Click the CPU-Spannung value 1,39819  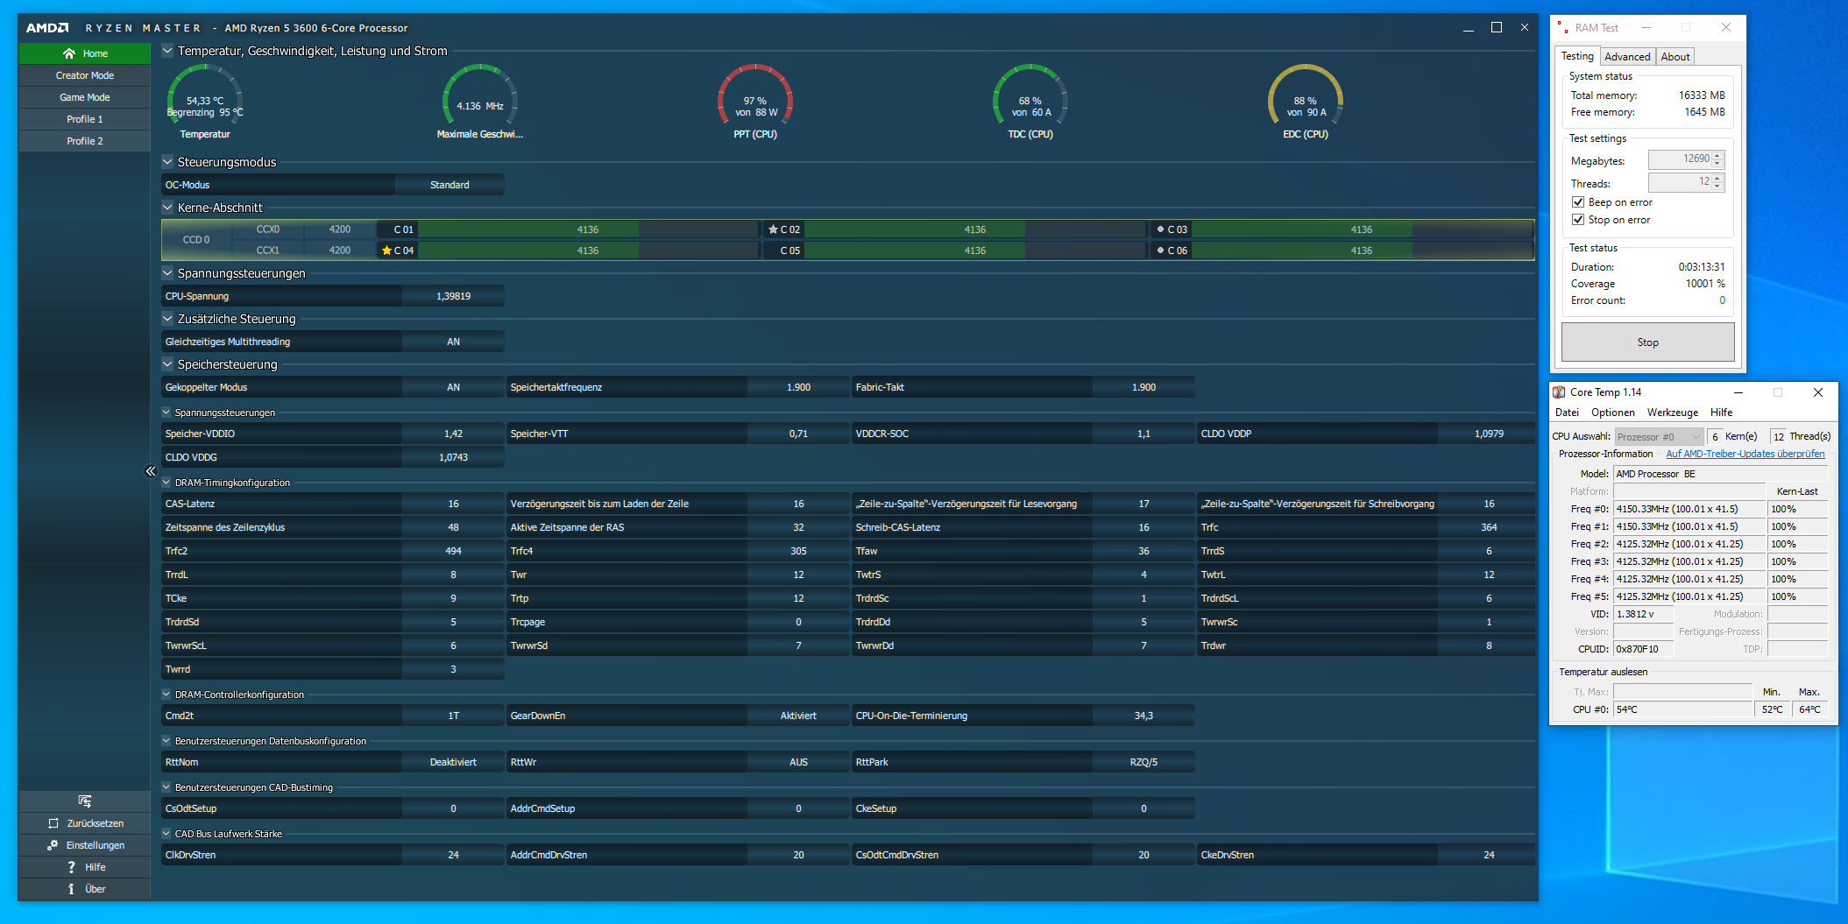(x=453, y=296)
